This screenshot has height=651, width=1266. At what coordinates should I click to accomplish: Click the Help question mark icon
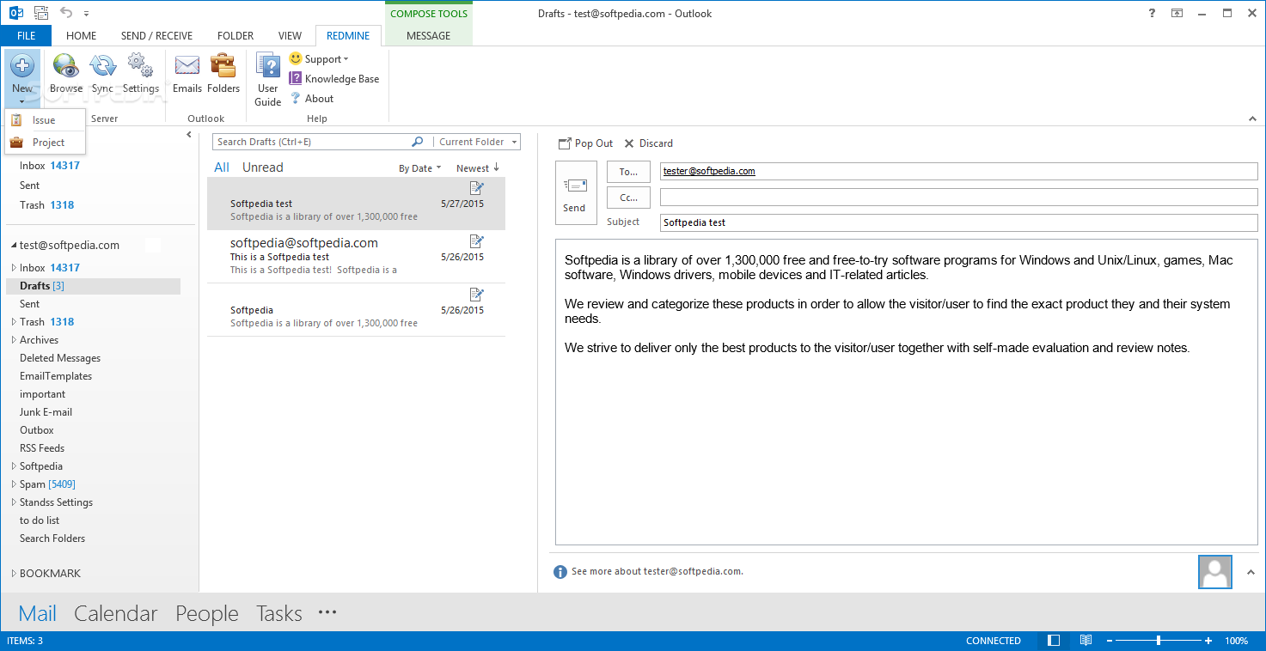[1153, 13]
